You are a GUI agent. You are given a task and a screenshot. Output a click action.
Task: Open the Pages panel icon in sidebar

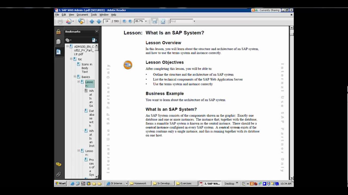point(58,42)
